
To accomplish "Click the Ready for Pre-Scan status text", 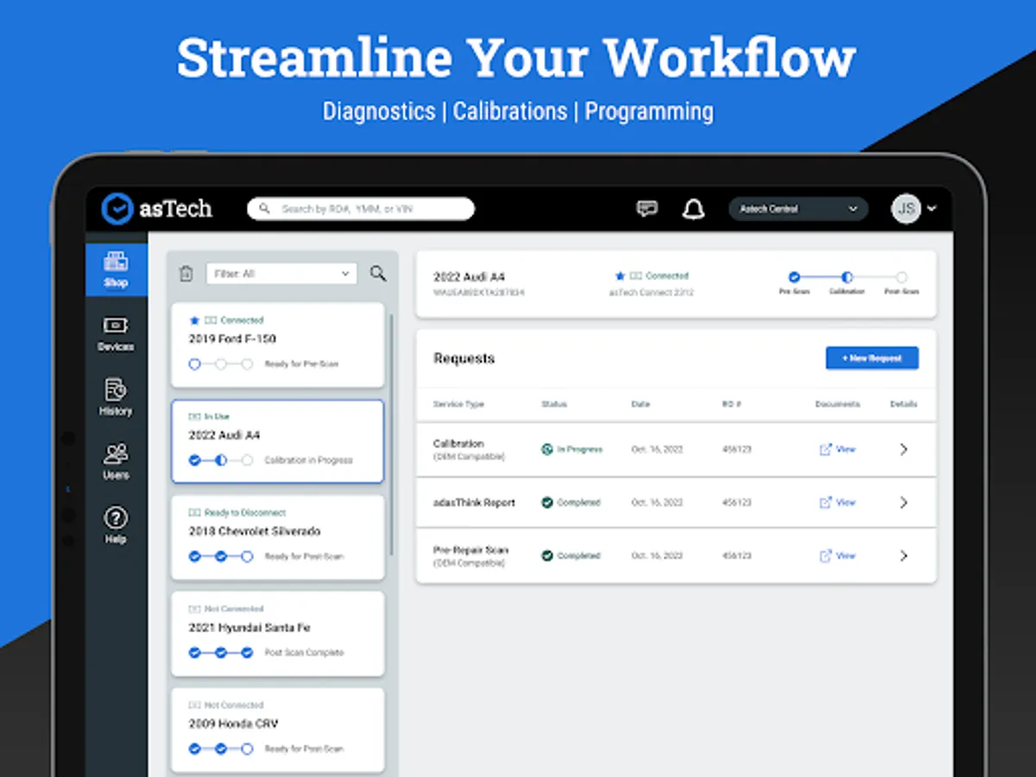I will point(301,364).
